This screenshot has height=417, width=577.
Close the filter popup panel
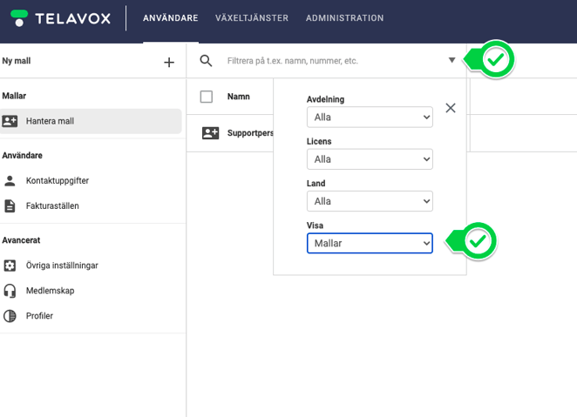pyautogui.click(x=451, y=108)
